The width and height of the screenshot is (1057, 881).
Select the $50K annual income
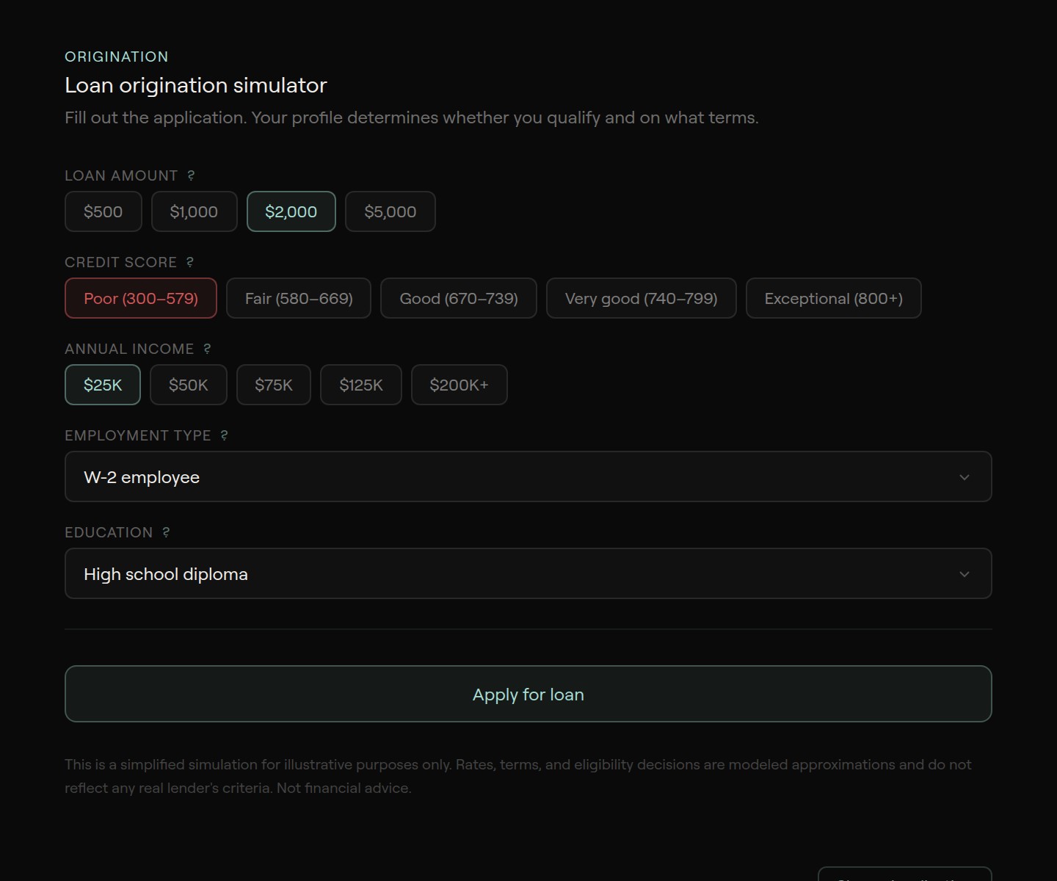pos(188,385)
